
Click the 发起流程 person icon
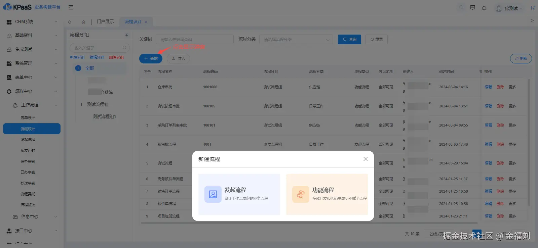coord(213,194)
